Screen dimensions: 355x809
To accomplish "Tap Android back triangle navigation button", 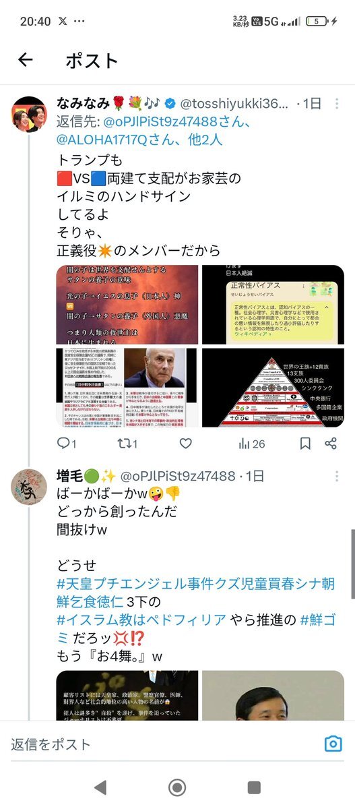I will pos(100,787).
